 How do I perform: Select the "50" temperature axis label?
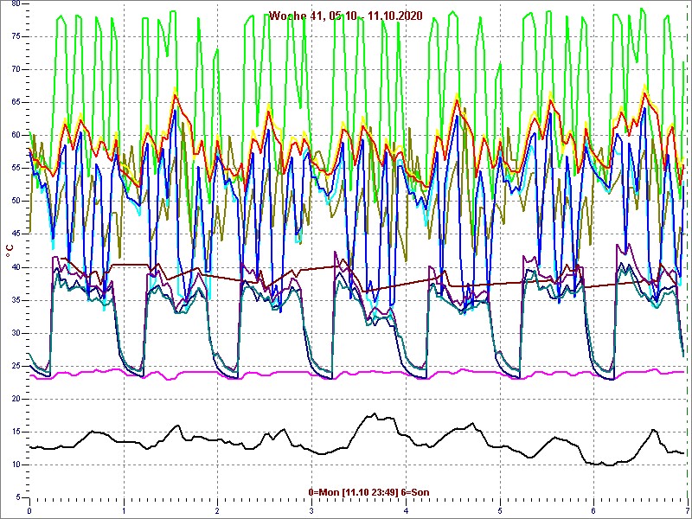16,202
